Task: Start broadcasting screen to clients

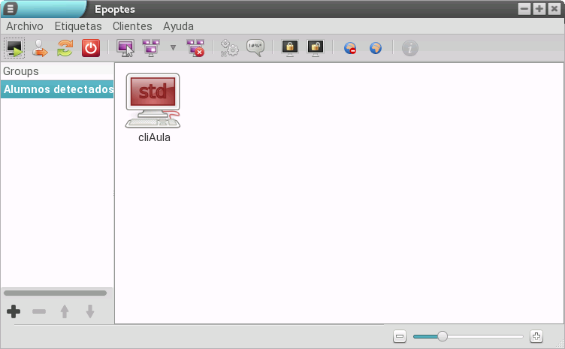Action: [151, 49]
